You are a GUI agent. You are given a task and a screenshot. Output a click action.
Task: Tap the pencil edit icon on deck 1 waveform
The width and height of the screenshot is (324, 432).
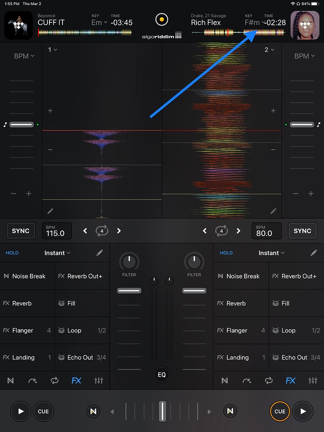point(50,211)
